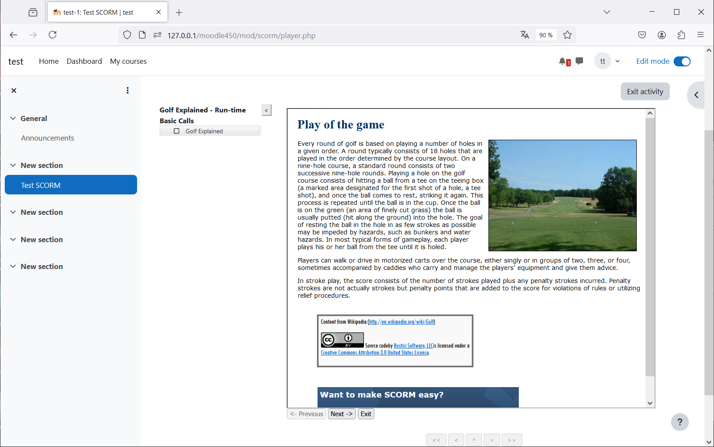Select Test SCORM in course index
Image resolution: width=714 pixels, height=447 pixels.
tap(71, 185)
